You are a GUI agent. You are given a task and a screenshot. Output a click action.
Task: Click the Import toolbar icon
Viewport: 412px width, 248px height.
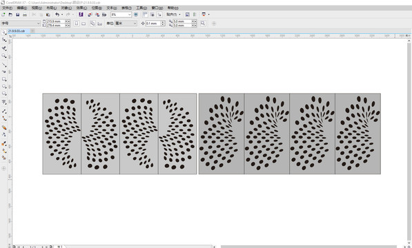(x=90, y=14)
